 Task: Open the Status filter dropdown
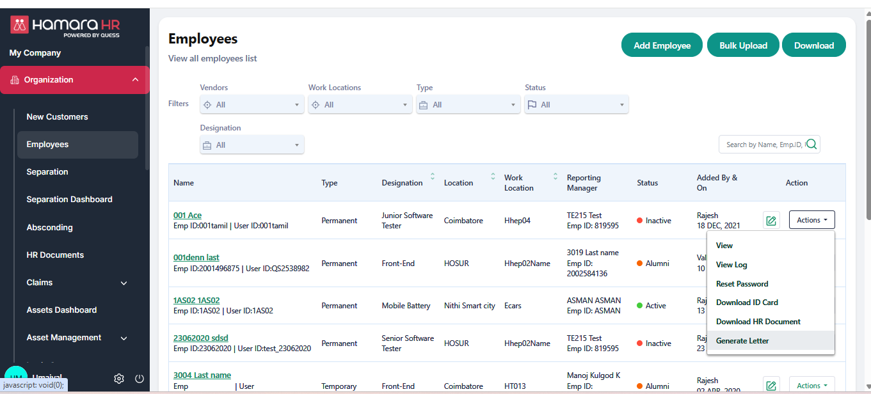(x=576, y=105)
